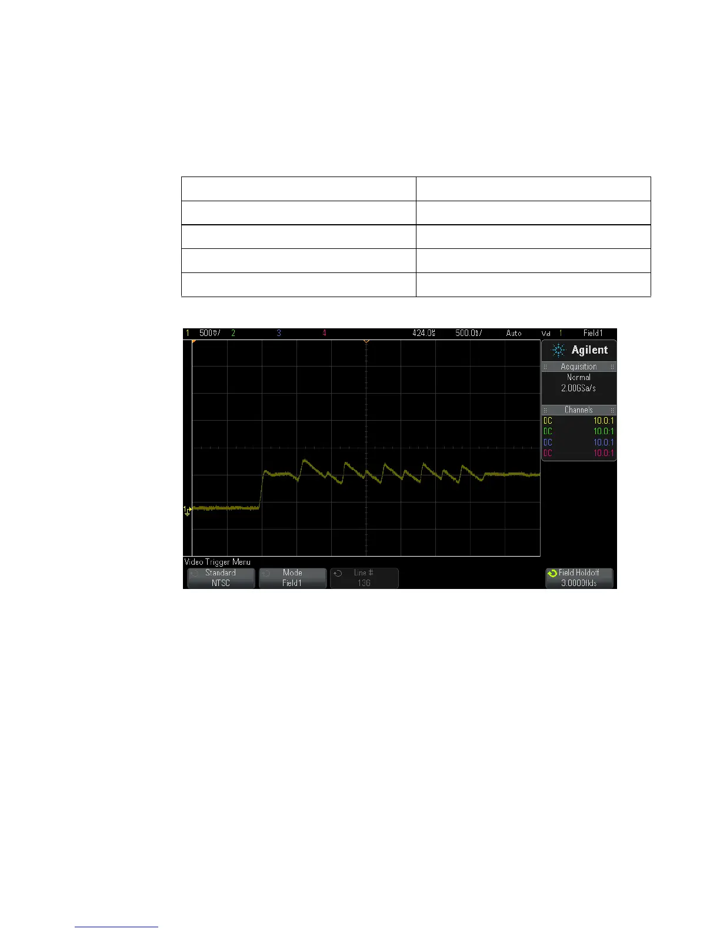This screenshot has width=720, height=932.
Task: Click the channel 1 ground reference marker
Action: pos(187,510)
